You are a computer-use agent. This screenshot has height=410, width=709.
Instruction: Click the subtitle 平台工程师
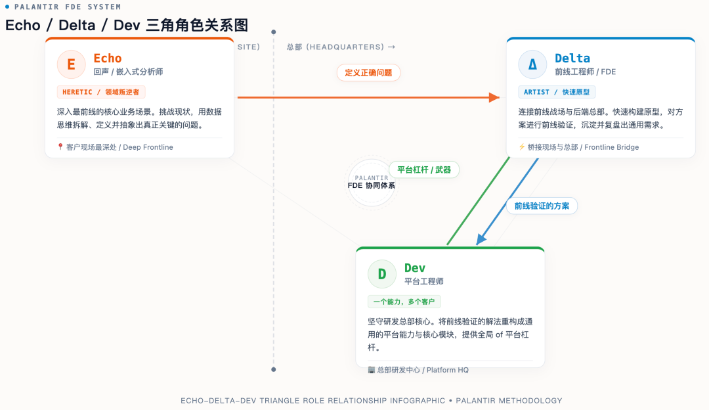(423, 281)
